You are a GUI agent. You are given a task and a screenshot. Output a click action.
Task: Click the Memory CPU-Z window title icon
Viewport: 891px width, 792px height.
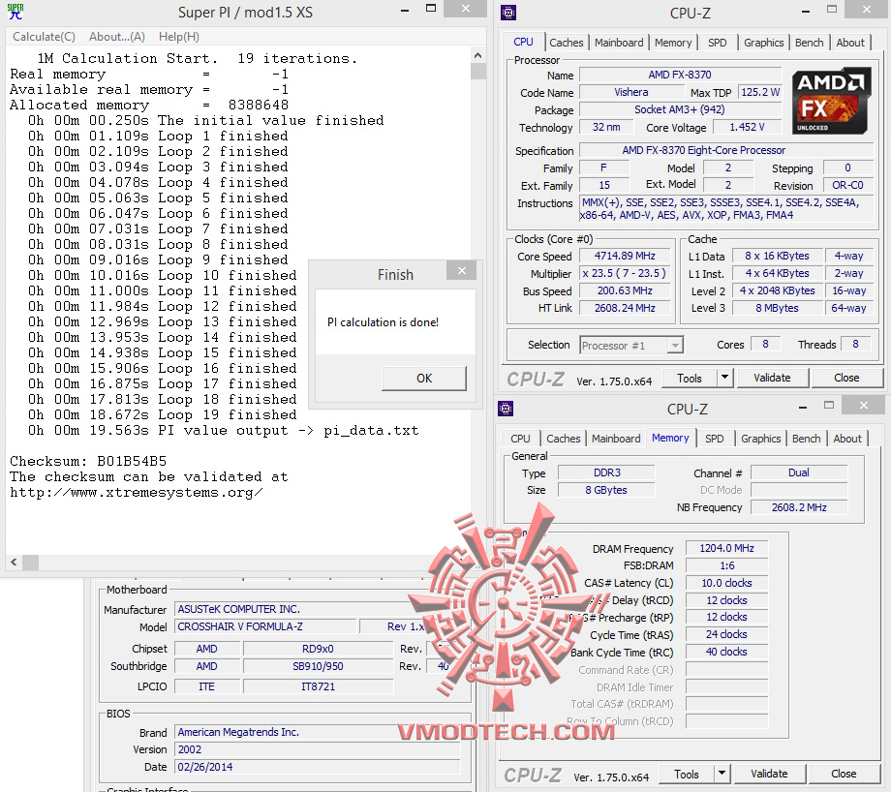(506, 409)
